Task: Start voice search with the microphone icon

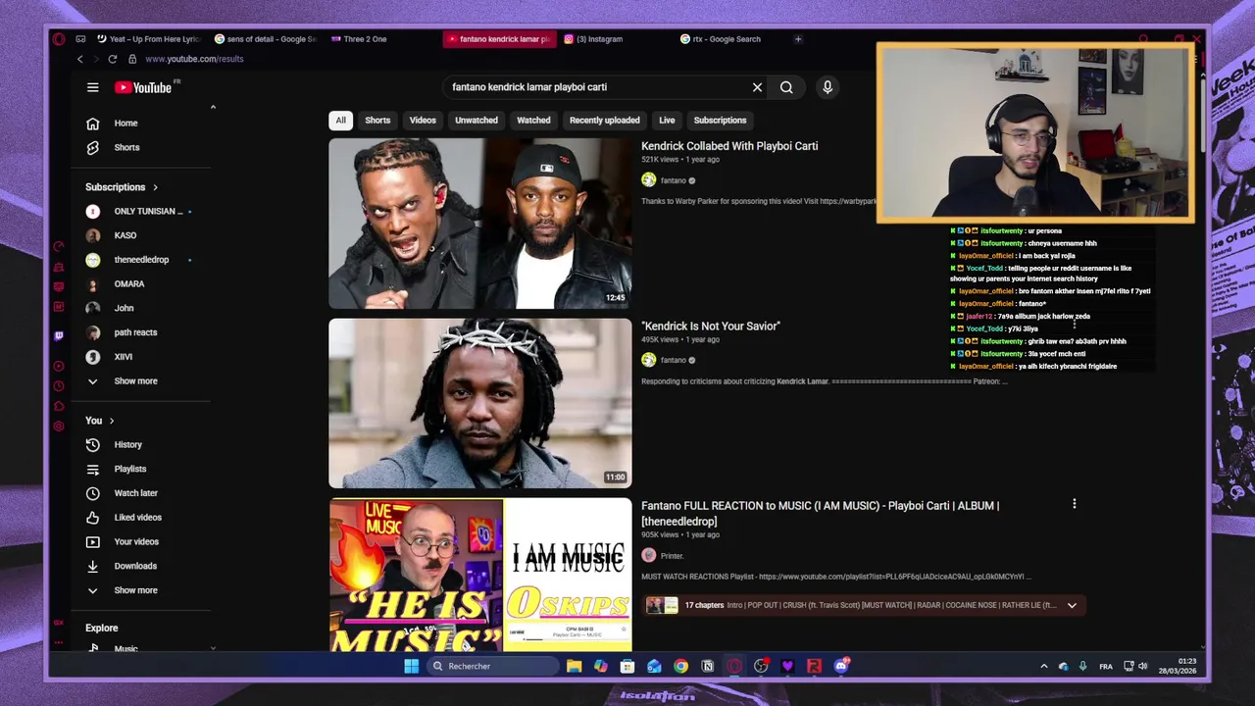Action: click(x=828, y=87)
